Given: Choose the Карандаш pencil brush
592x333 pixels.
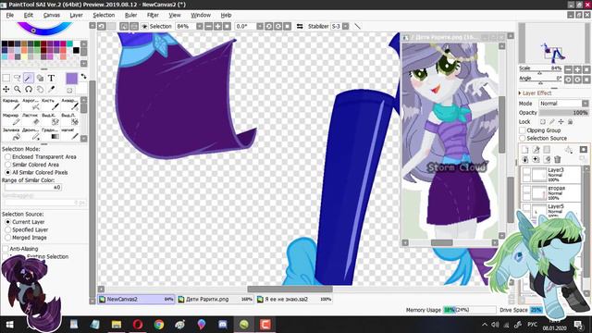Looking at the screenshot, I should click(10, 105).
